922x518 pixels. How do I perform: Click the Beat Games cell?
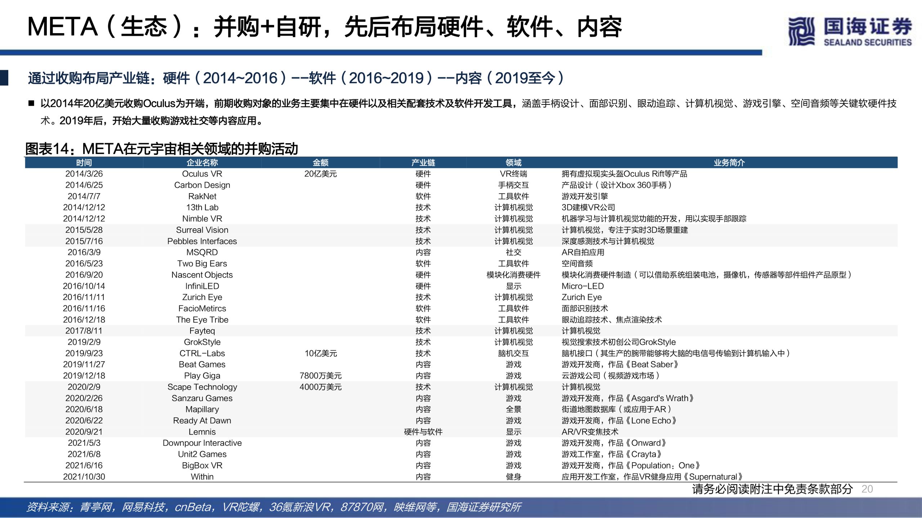(202, 364)
